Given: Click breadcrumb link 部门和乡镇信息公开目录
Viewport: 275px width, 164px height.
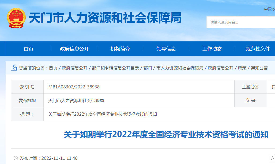Looking at the screenshot, I should (x=115, y=68).
